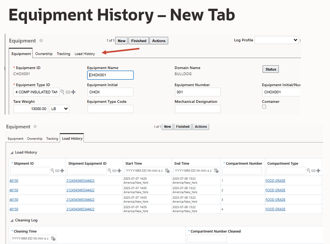Click the Tare Weight field showing 13000.00

pos(31,109)
